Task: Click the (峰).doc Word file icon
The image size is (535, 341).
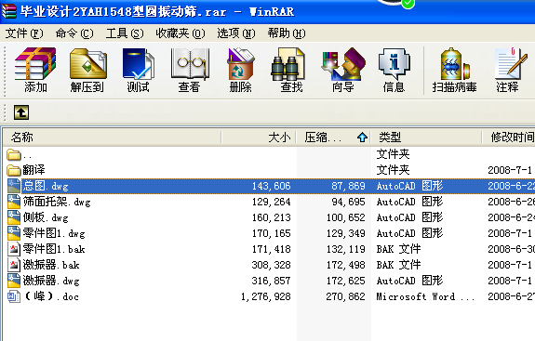Action: 14,296
